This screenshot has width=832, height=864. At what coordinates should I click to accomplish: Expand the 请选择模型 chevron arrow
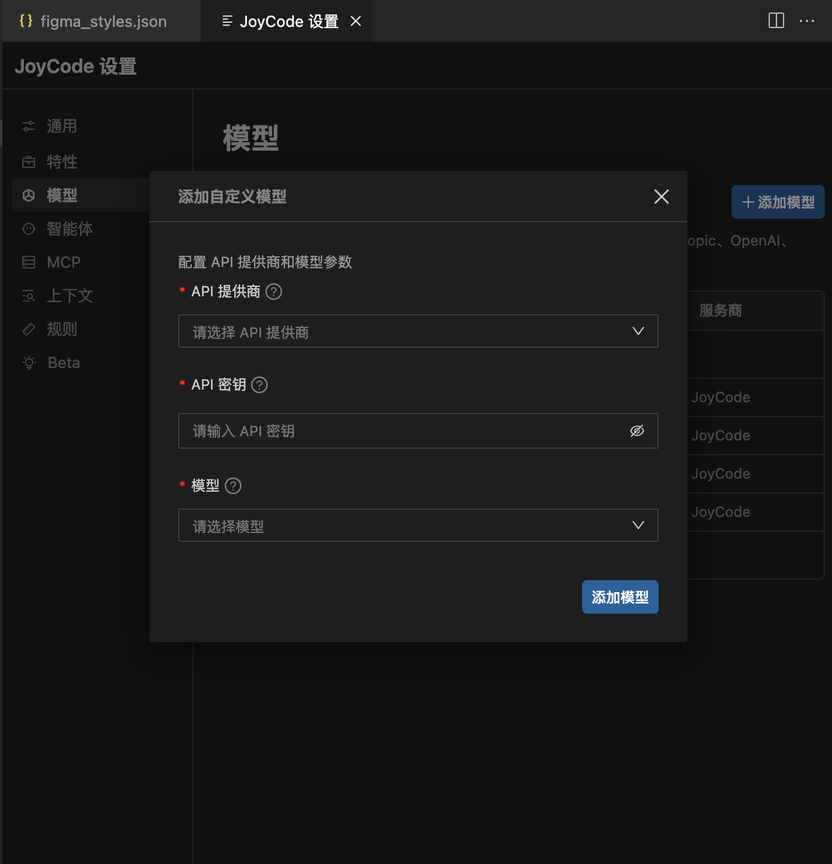point(638,525)
